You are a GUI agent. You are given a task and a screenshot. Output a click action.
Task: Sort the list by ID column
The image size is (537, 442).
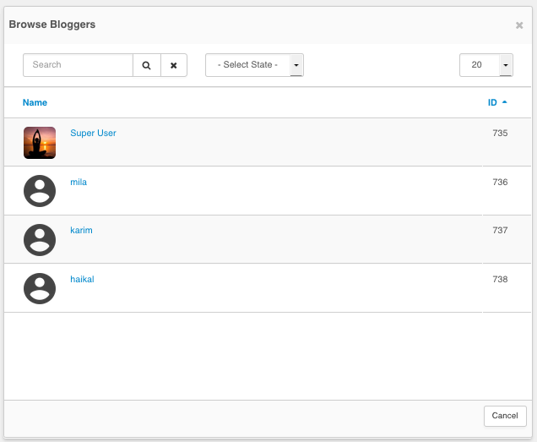coord(492,102)
